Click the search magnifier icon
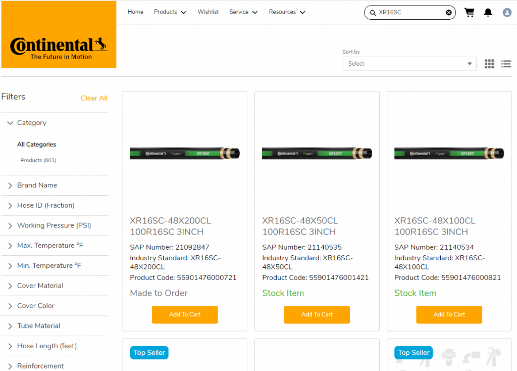 [x=373, y=13]
